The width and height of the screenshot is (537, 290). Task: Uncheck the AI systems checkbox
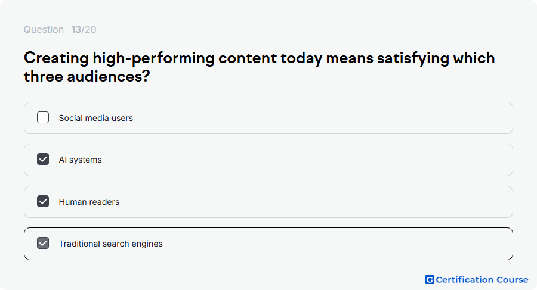43,159
